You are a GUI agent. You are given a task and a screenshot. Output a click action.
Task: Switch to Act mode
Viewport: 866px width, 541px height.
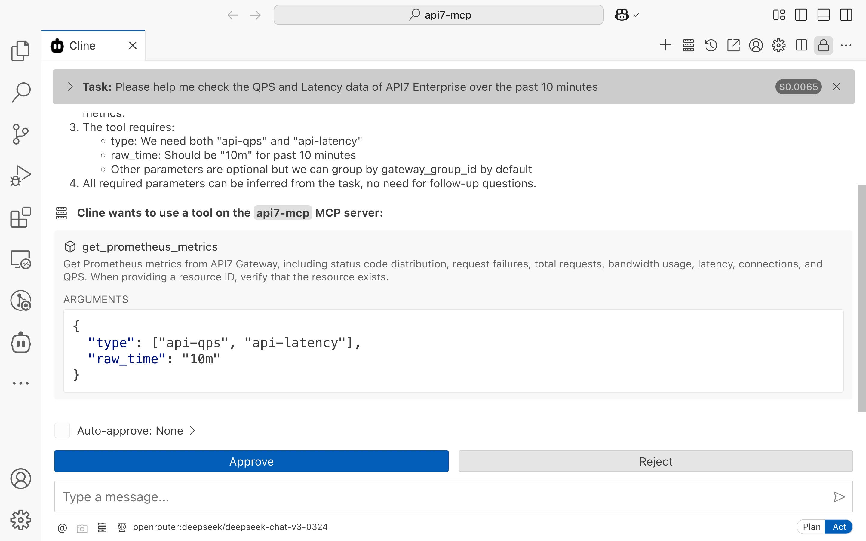839,527
